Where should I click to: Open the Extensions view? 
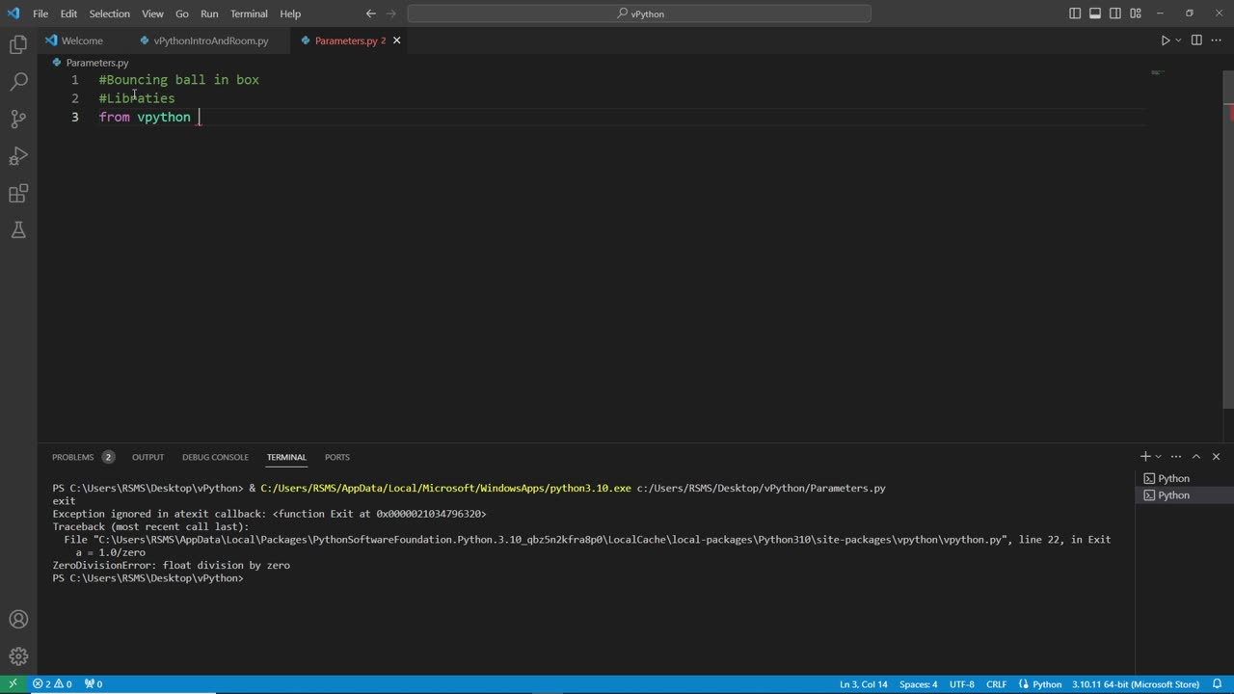pyautogui.click(x=18, y=194)
